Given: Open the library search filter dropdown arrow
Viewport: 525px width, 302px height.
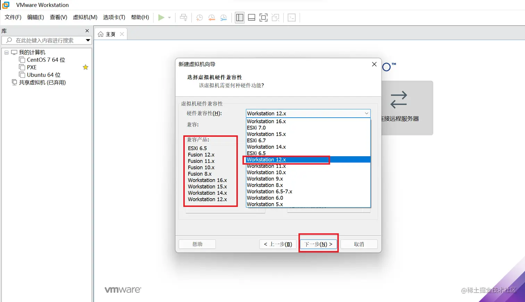Looking at the screenshot, I should tap(88, 40).
